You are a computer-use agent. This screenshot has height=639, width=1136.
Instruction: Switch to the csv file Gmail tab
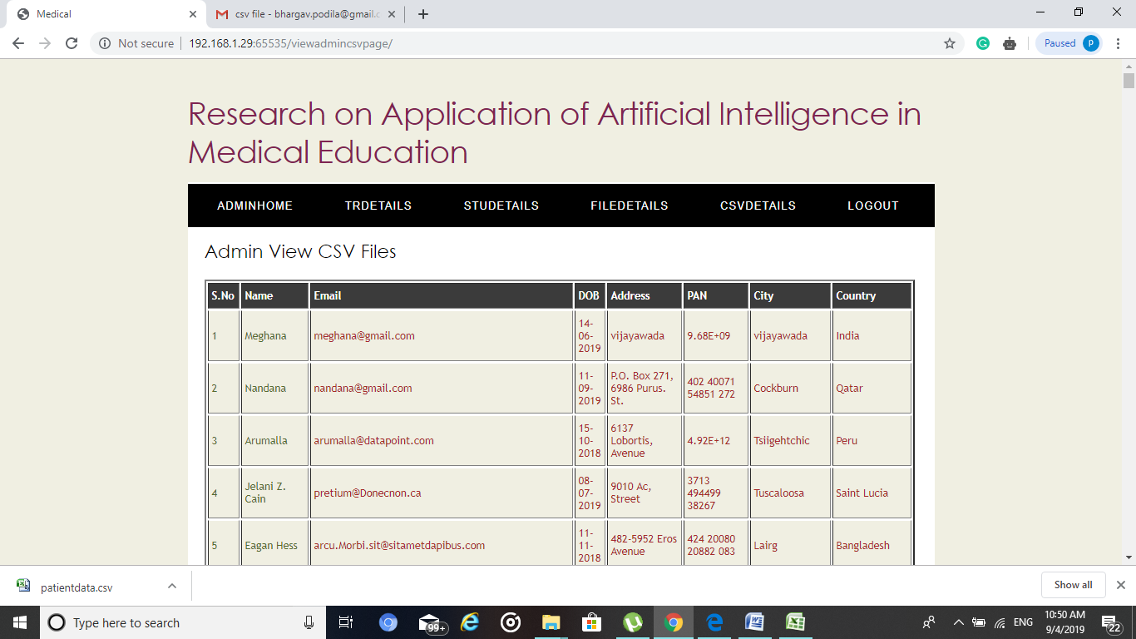click(304, 14)
